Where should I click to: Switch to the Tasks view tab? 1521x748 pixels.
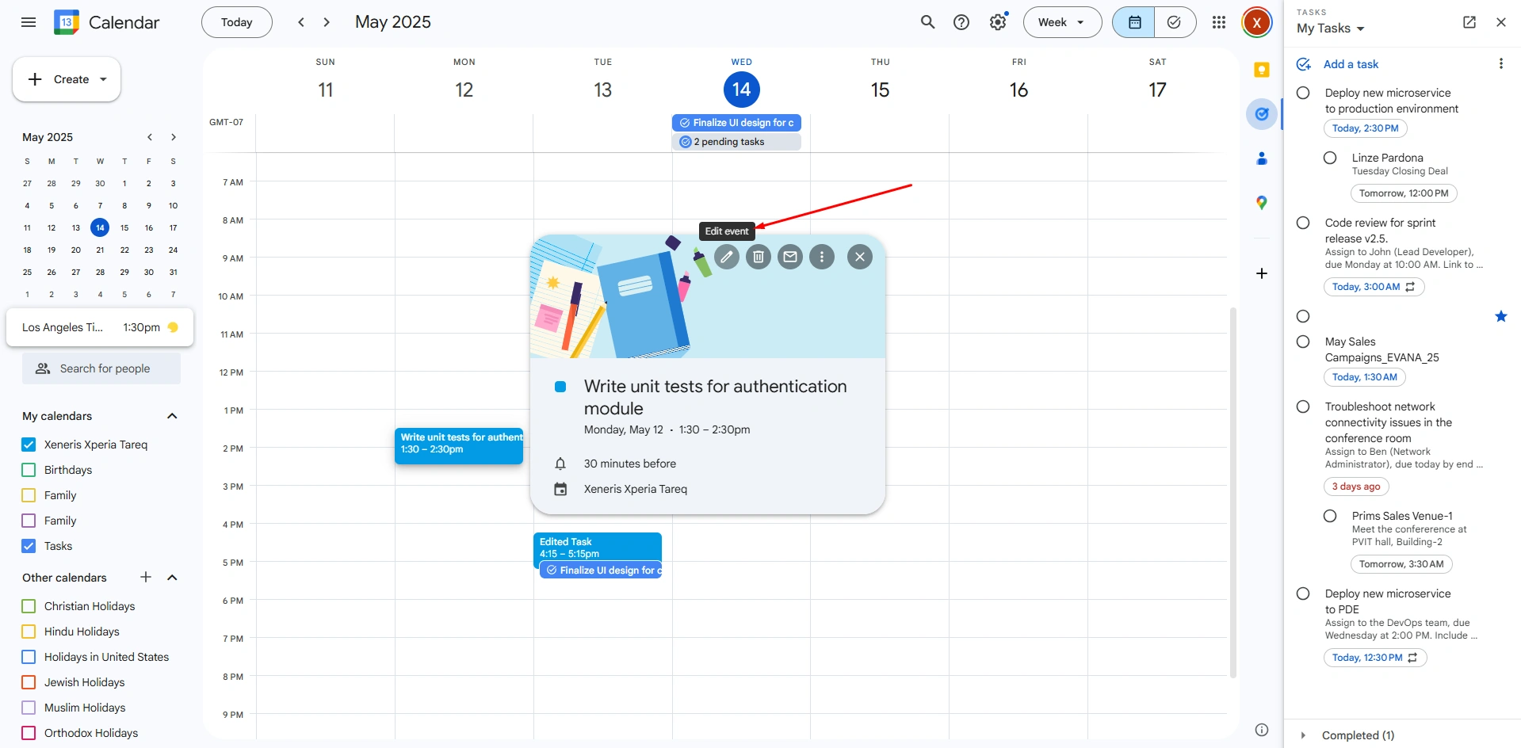[x=1174, y=22]
